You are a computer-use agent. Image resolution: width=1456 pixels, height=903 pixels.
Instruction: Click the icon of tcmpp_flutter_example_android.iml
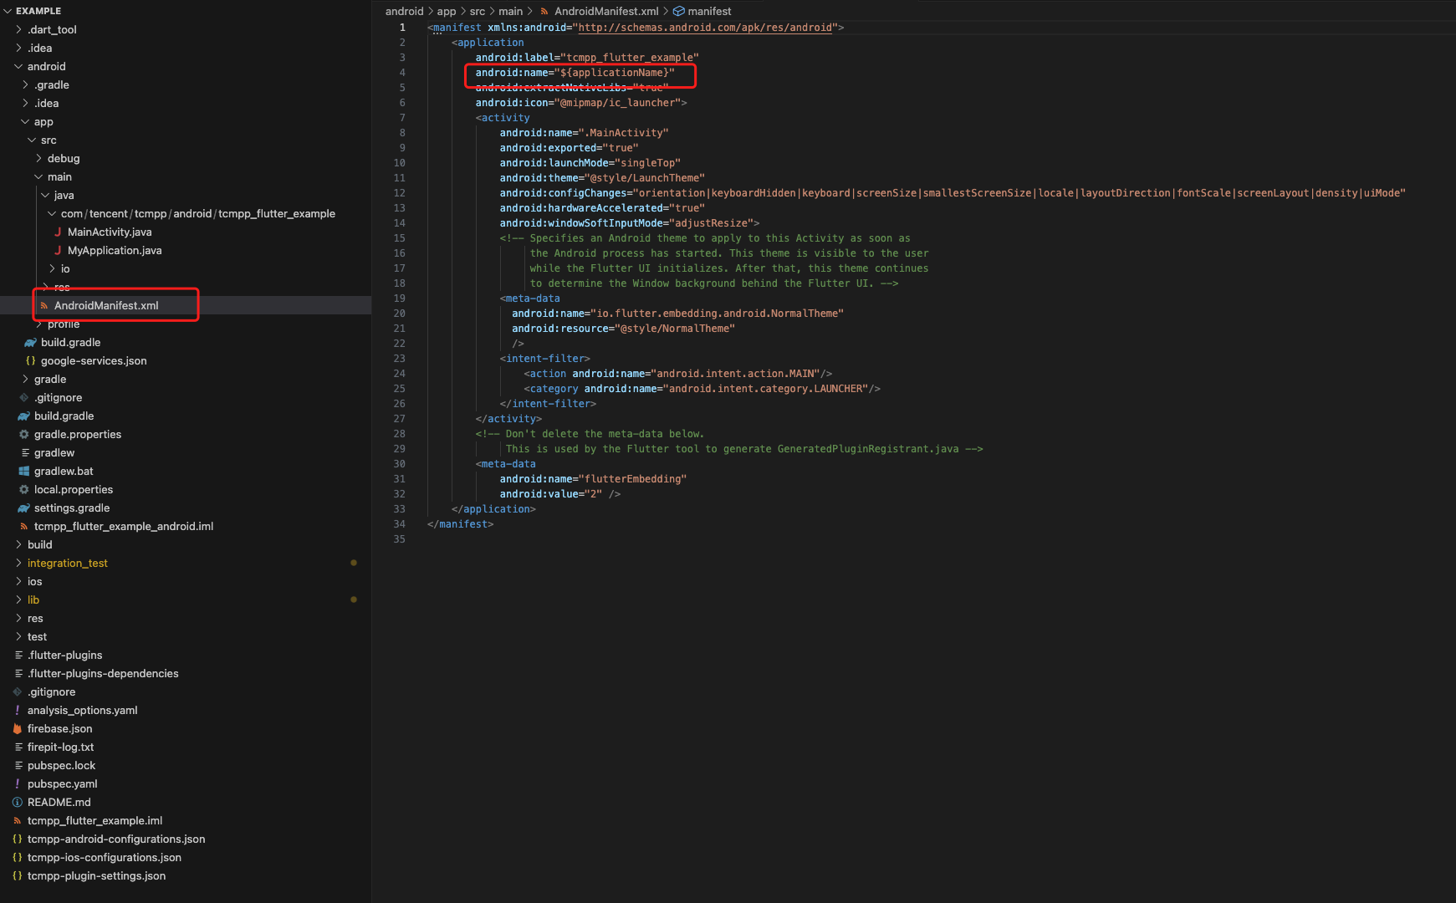tap(24, 526)
